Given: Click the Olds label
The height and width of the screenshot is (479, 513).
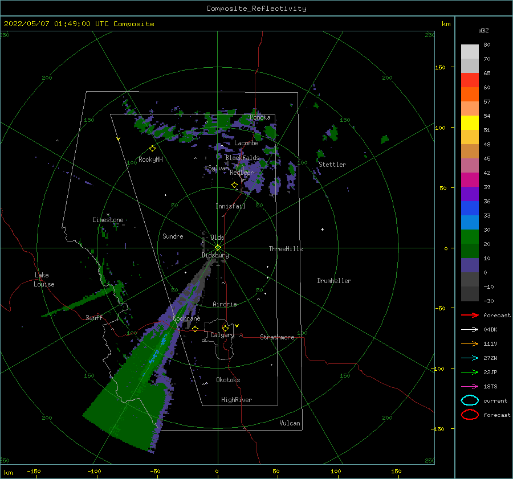Looking at the screenshot, I should point(217,238).
